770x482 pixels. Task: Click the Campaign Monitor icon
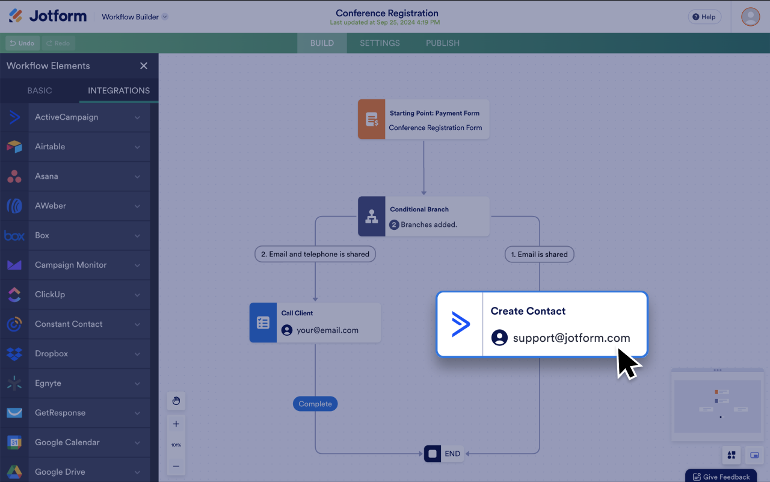click(x=14, y=265)
